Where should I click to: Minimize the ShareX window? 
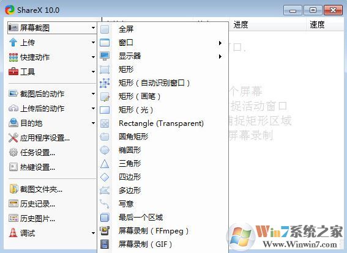tap(293, 10)
